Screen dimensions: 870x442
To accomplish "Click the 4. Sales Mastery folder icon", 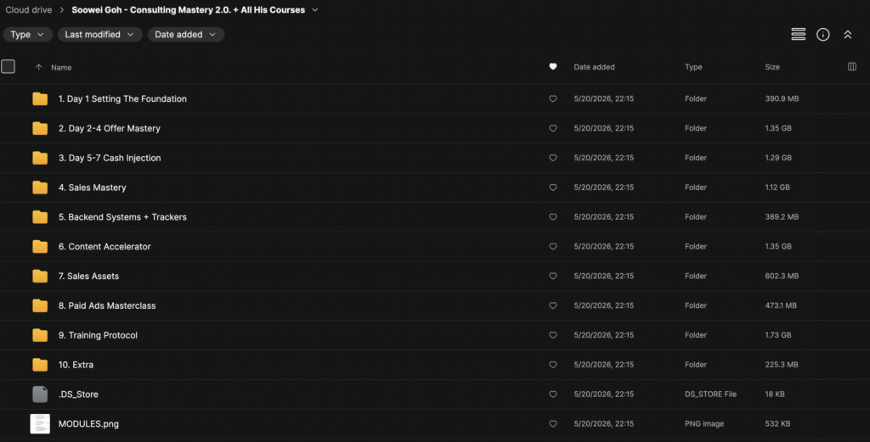I will (x=40, y=187).
